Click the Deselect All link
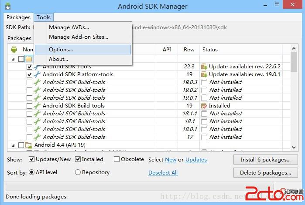Image resolution: width=305 pixels, height=205 pixels. pos(163,173)
